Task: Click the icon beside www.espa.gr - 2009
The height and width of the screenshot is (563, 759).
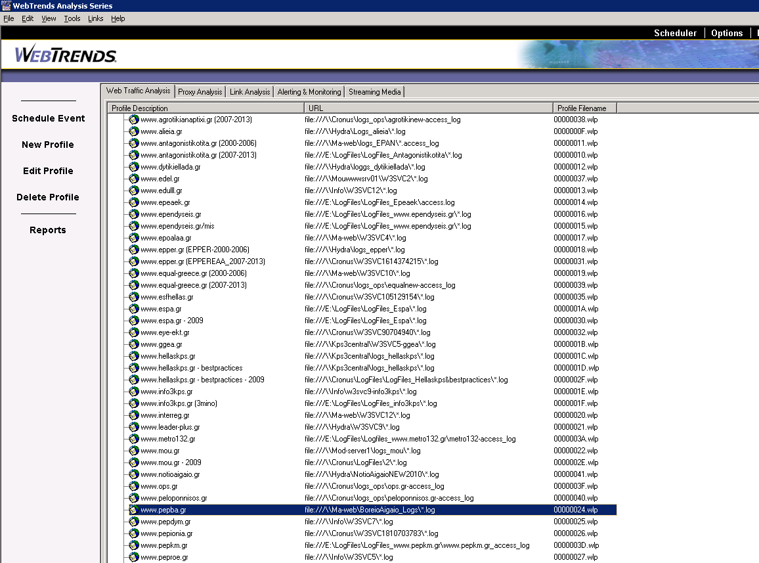Action: (133, 321)
